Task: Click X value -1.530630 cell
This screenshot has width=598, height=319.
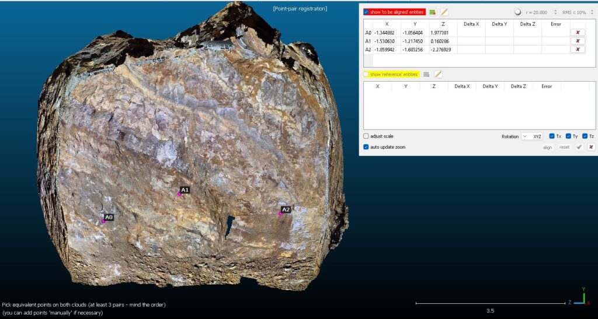Action: point(387,41)
